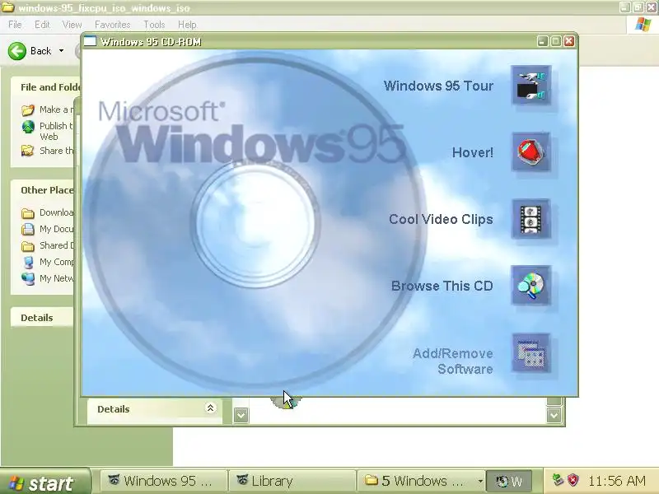The height and width of the screenshot is (494, 659).
Task: Open the View menu
Action: pos(72,25)
